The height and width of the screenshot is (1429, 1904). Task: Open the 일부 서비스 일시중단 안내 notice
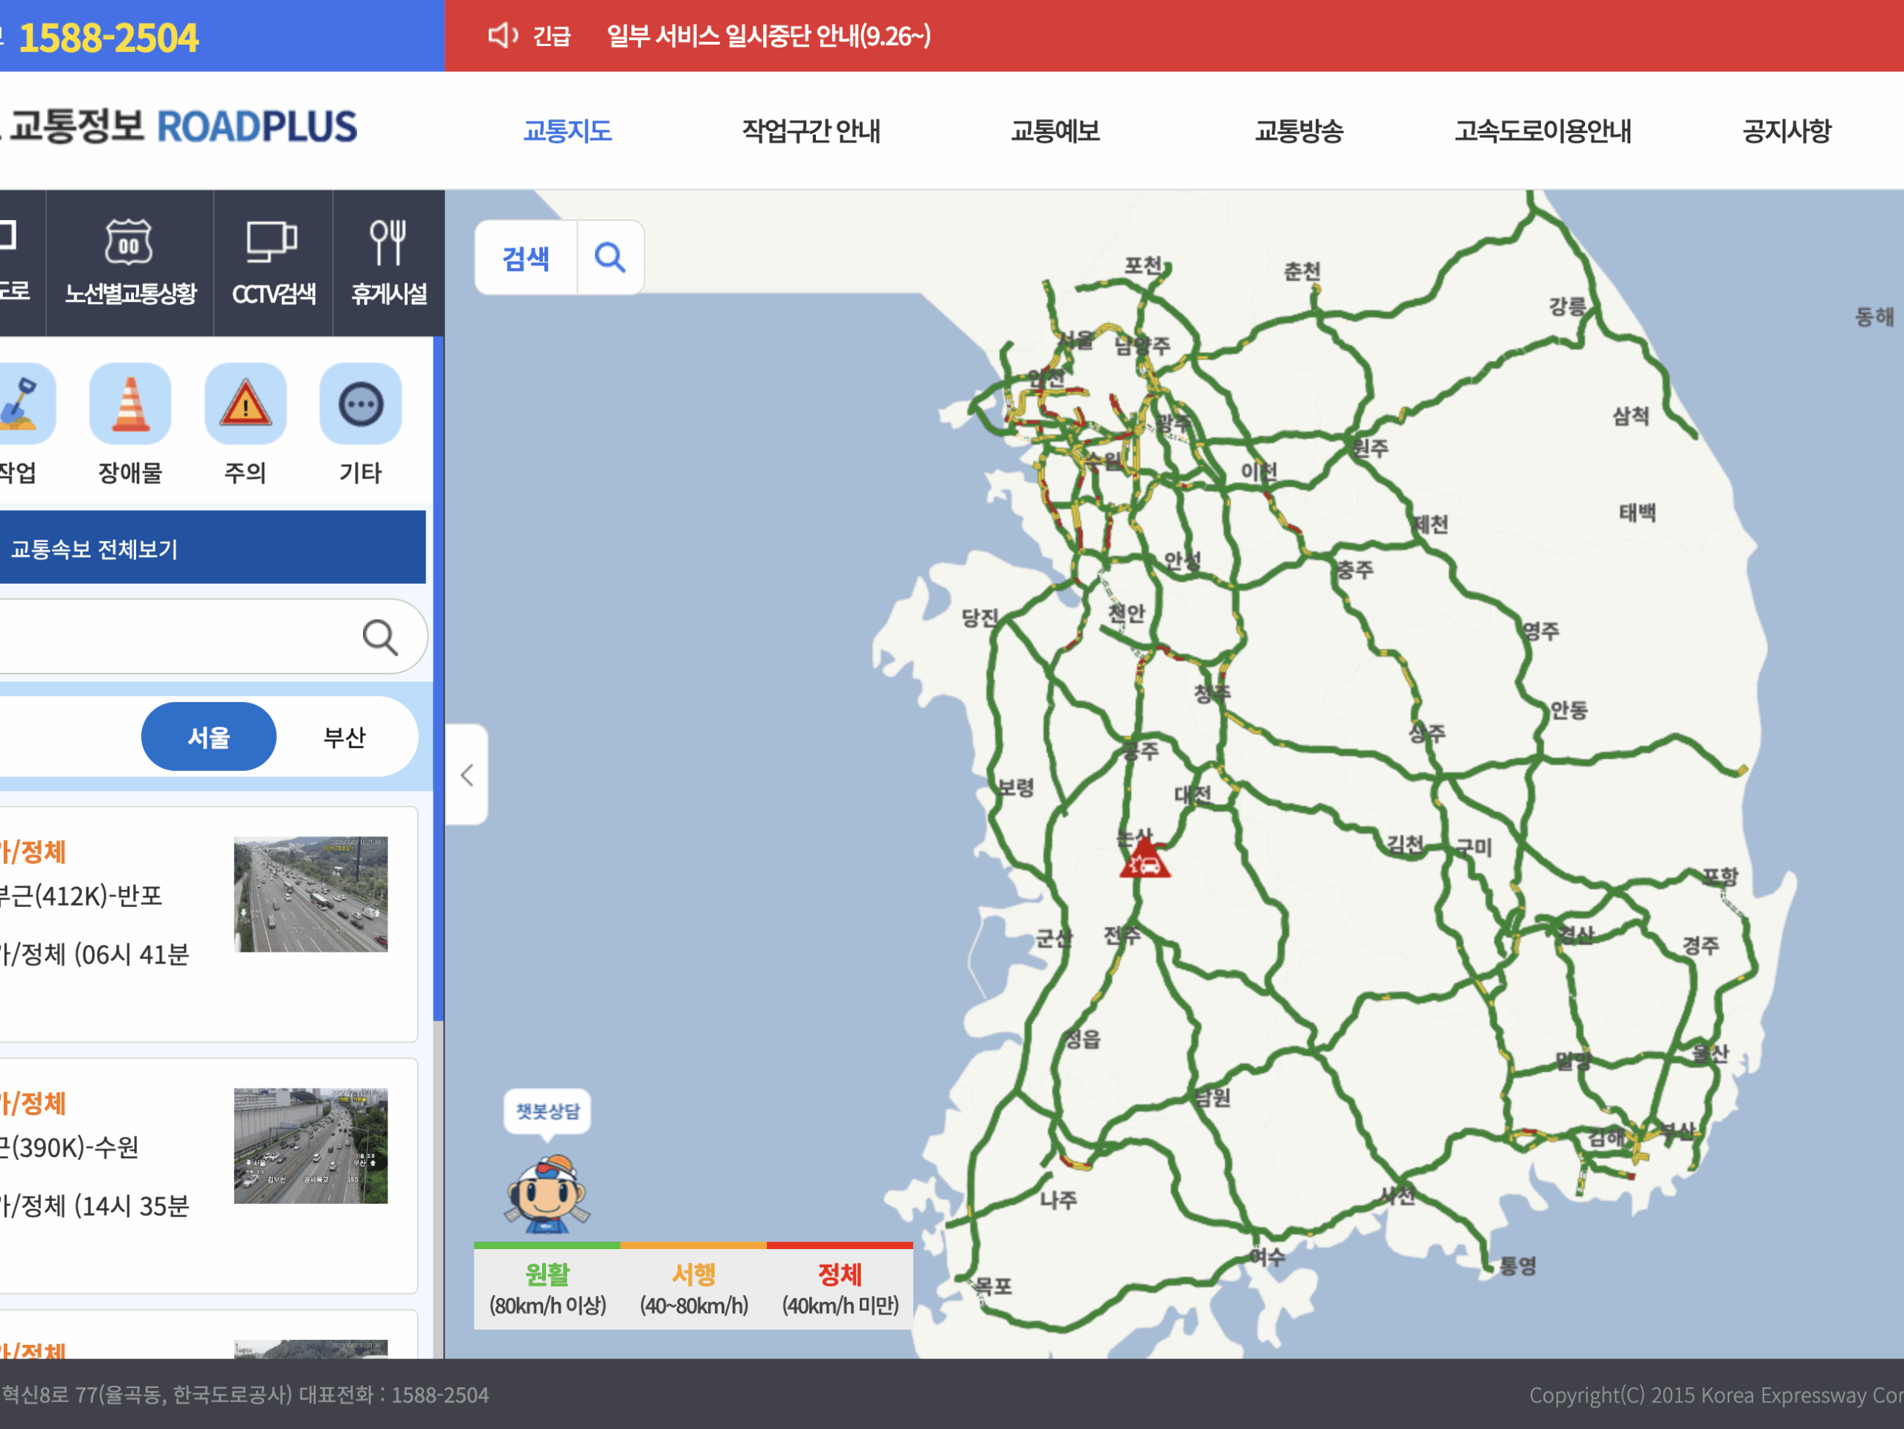(x=768, y=36)
